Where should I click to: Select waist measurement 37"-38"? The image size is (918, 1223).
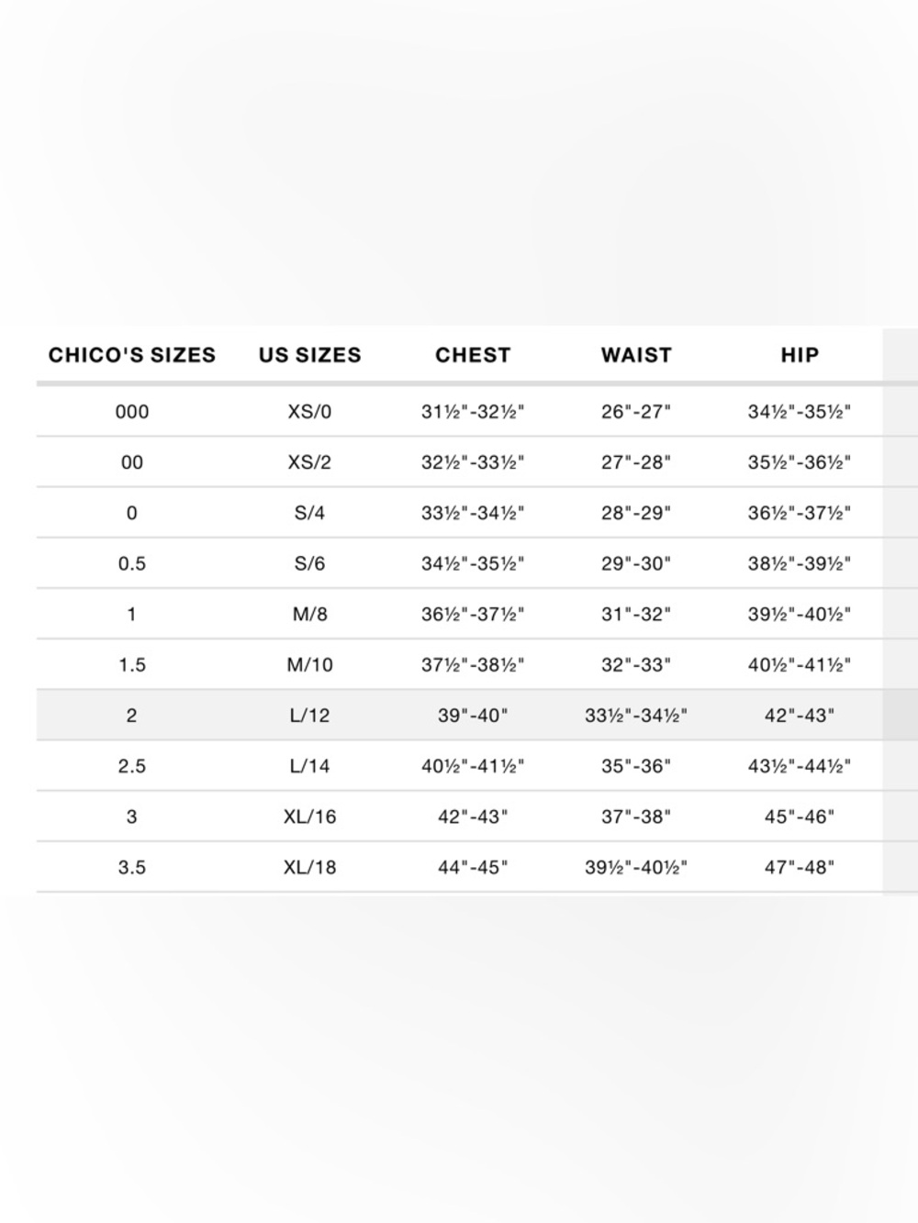click(x=636, y=816)
